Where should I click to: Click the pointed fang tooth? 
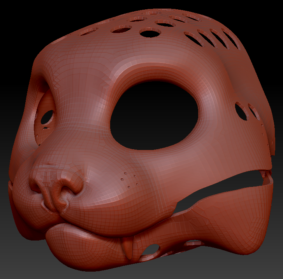(x=127, y=248)
